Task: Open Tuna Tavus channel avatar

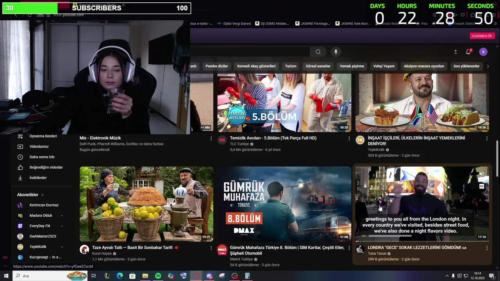Action: (x=360, y=249)
